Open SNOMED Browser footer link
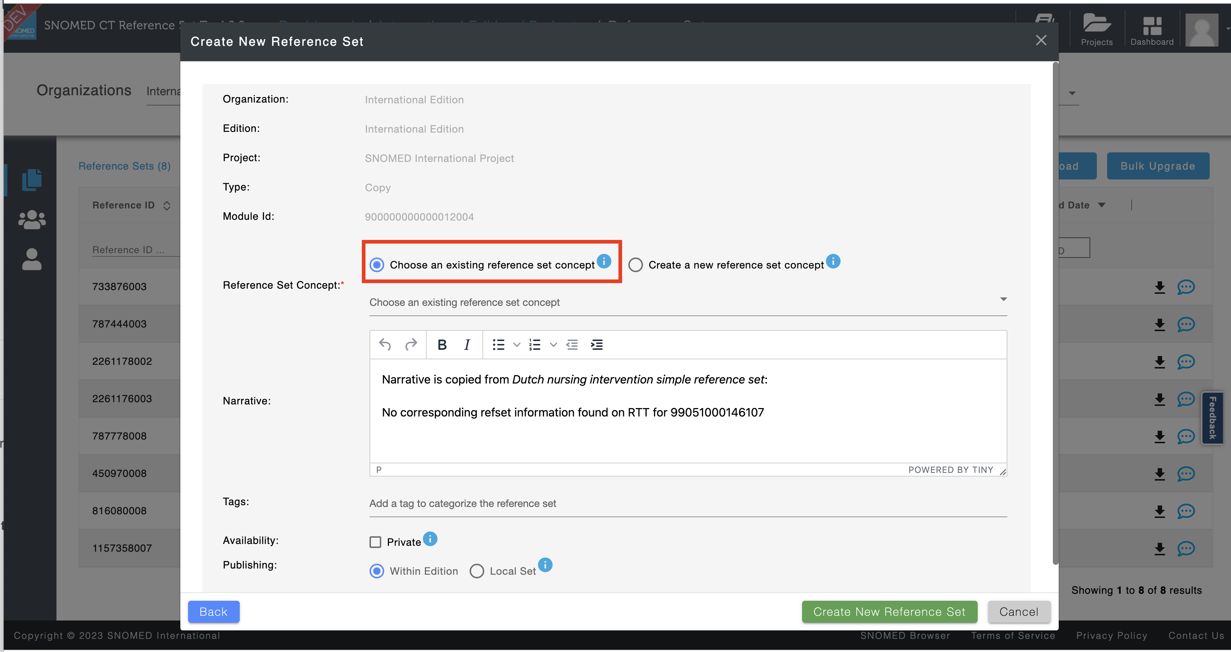Screen dimensions: 1231x652 click(x=905, y=636)
